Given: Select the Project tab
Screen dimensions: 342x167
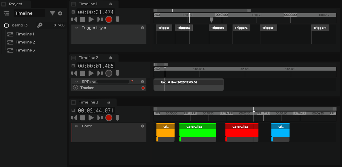Looking at the screenshot, I should coord(15,4).
